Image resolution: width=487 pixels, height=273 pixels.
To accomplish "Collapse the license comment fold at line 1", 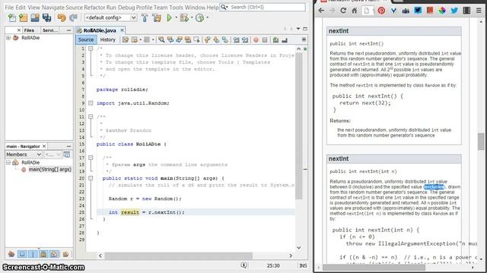I will click(x=91, y=49).
